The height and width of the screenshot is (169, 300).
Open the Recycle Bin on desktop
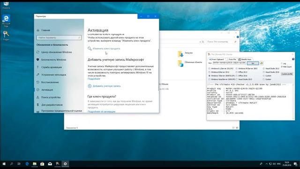coord(6,5)
